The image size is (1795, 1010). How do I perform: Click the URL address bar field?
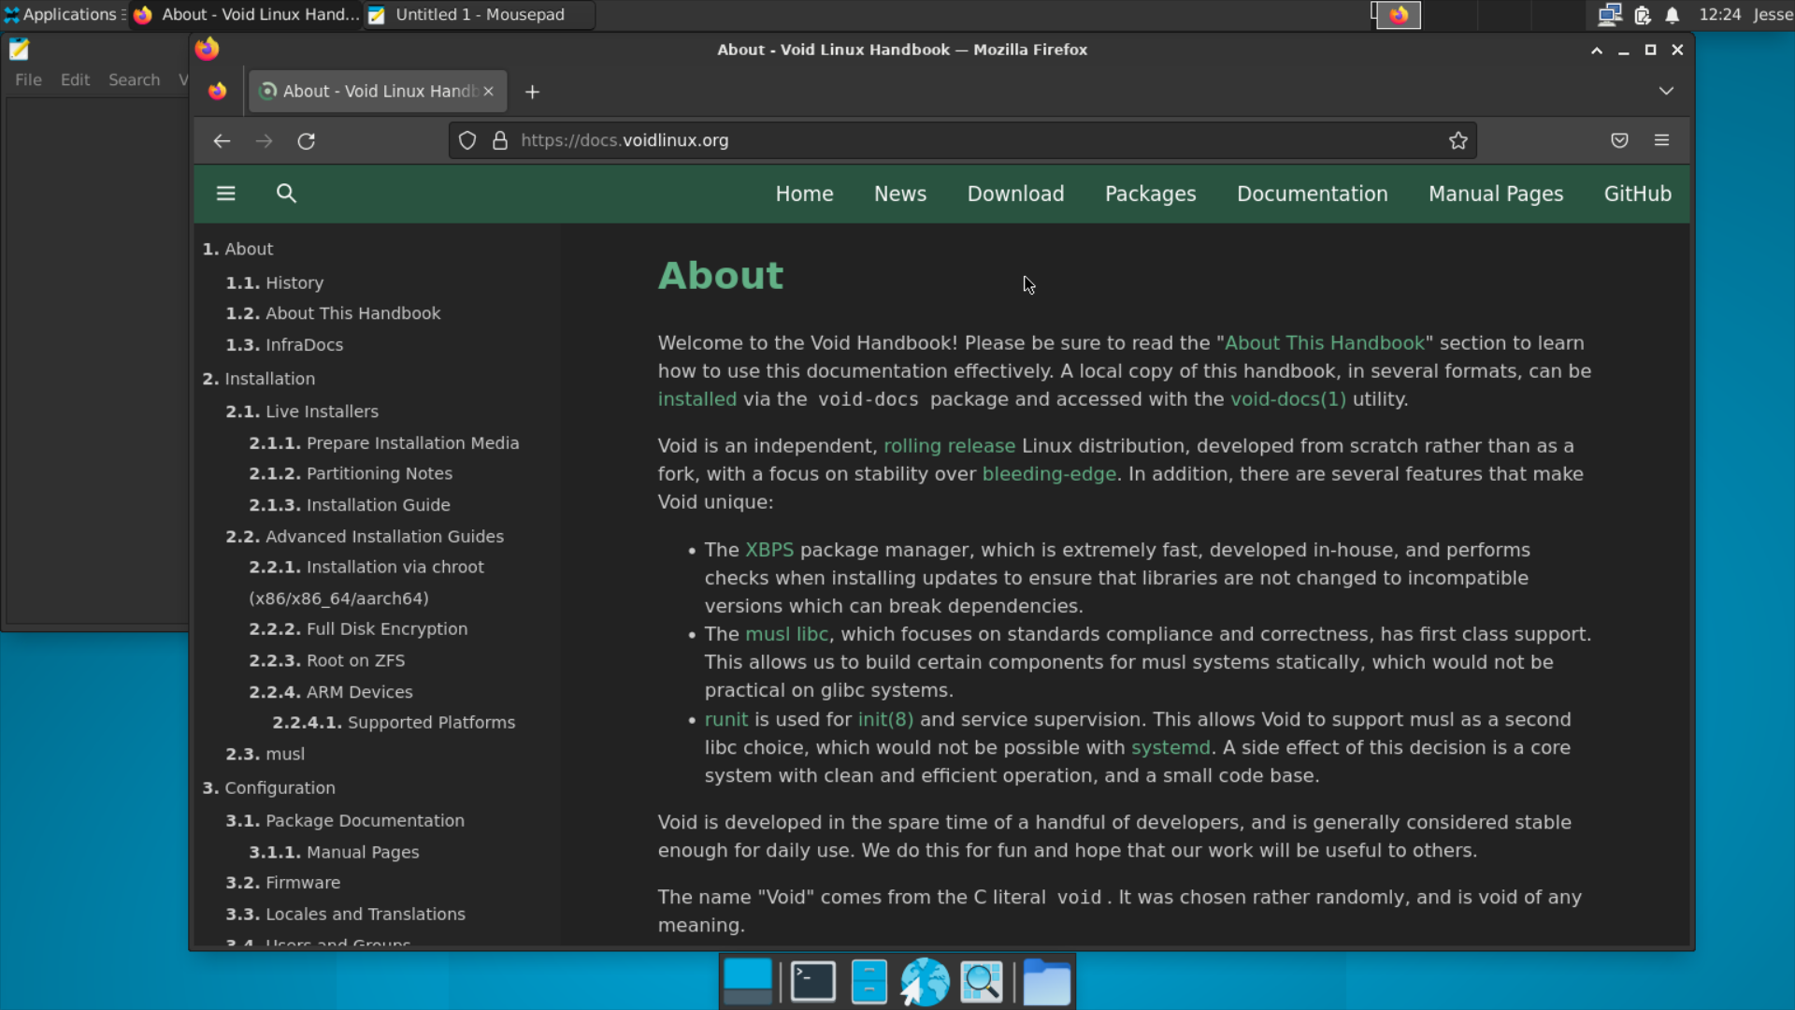963,140
